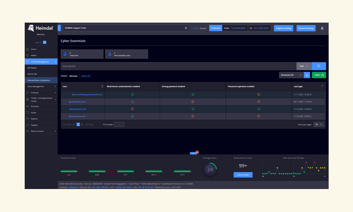Click the Timeframe button
The image size is (353, 212).
click(216, 28)
